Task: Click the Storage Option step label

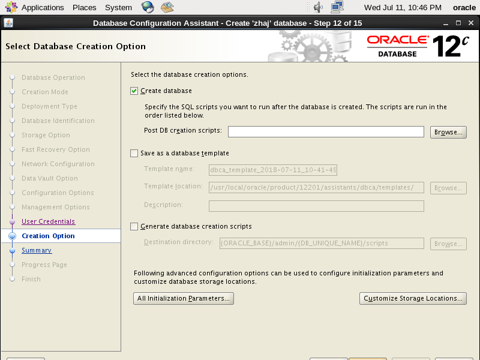Action: tap(46, 135)
